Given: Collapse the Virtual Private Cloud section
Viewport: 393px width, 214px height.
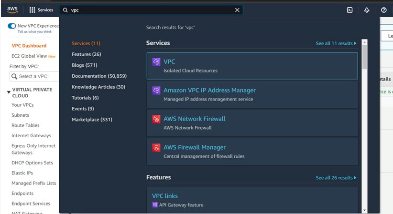Looking at the screenshot, I should coord(9,92).
